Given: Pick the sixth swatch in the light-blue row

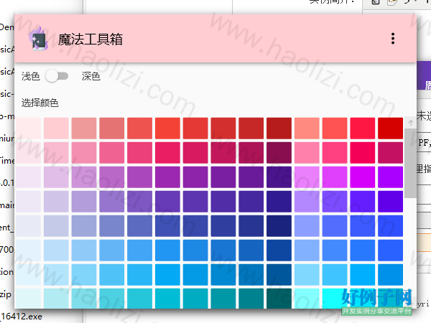Looking at the screenshot, I should pos(167,275).
